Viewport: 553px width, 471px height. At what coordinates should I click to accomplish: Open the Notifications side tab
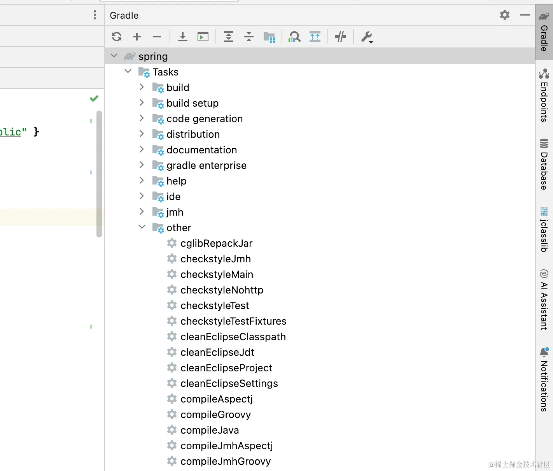(544, 379)
